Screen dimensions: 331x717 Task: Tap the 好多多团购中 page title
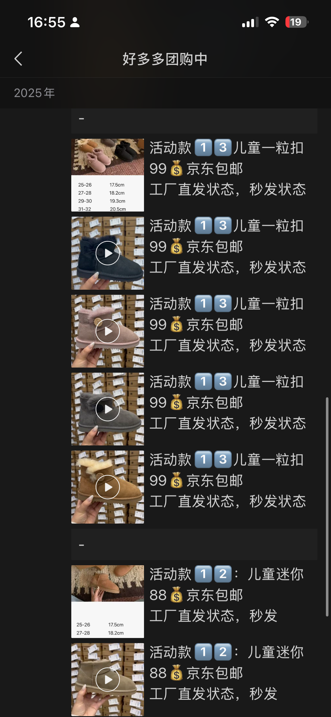[x=165, y=59]
